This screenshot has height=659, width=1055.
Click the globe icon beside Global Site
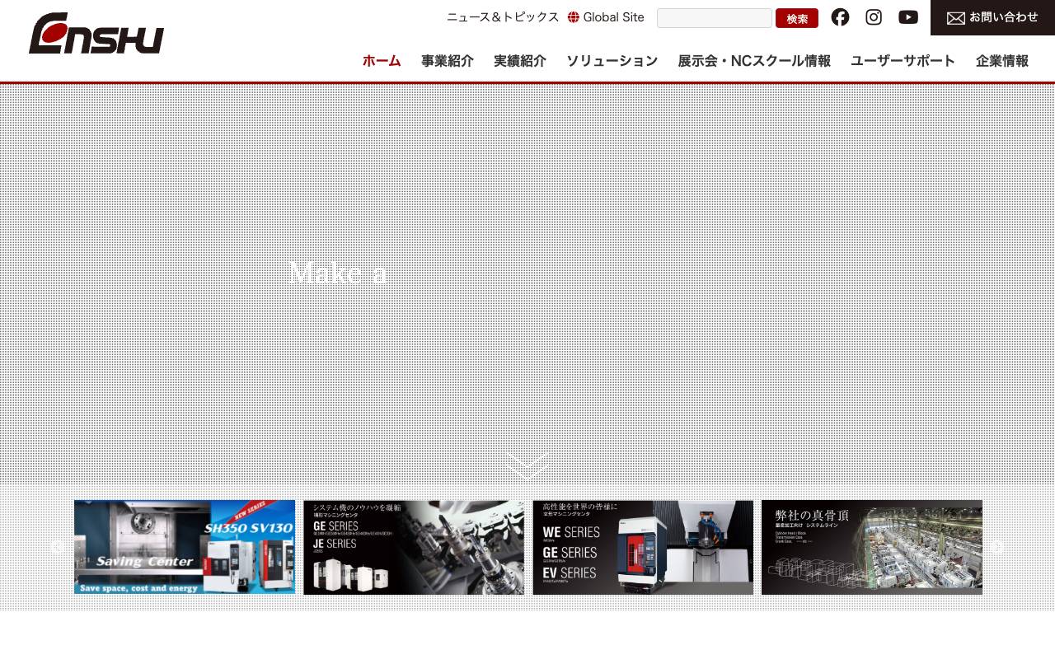pyautogui.click(x=573, y=16)
